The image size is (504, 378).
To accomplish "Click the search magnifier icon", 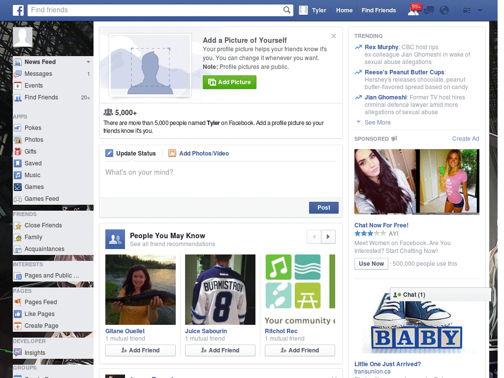I will [287, 10].
